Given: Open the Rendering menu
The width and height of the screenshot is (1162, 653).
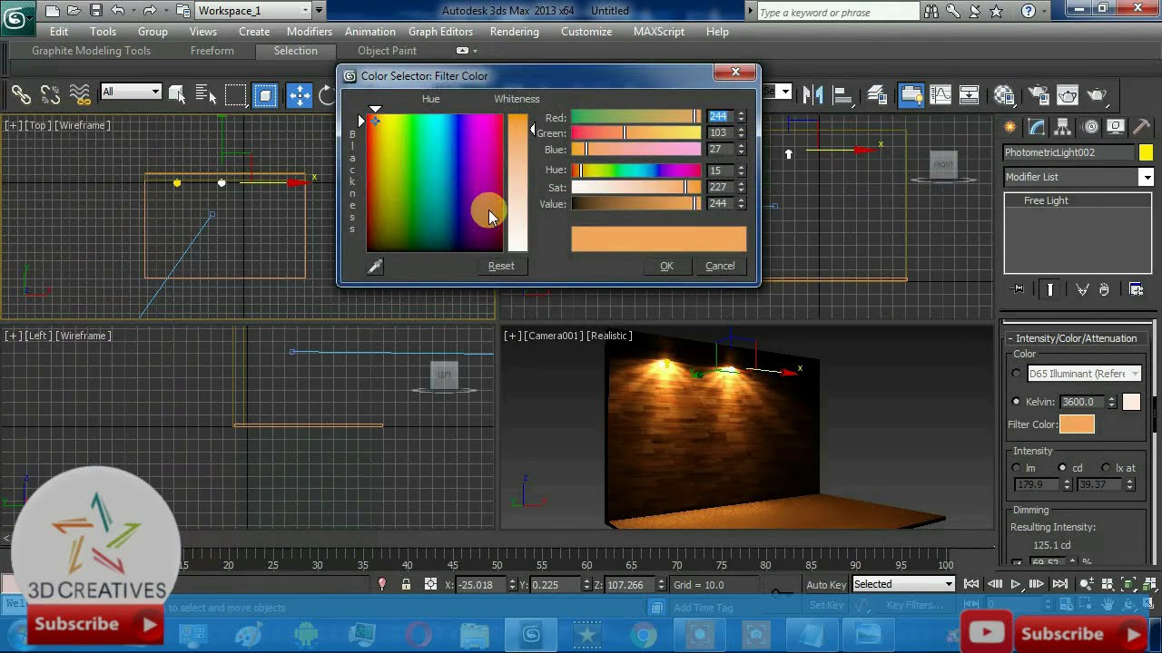Looking at the screenshot, I should click(514, 32).
